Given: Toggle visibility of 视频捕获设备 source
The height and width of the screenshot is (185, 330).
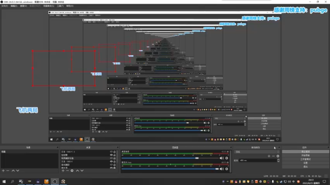Looking at the screenshot, I should (x=111, y=158).
